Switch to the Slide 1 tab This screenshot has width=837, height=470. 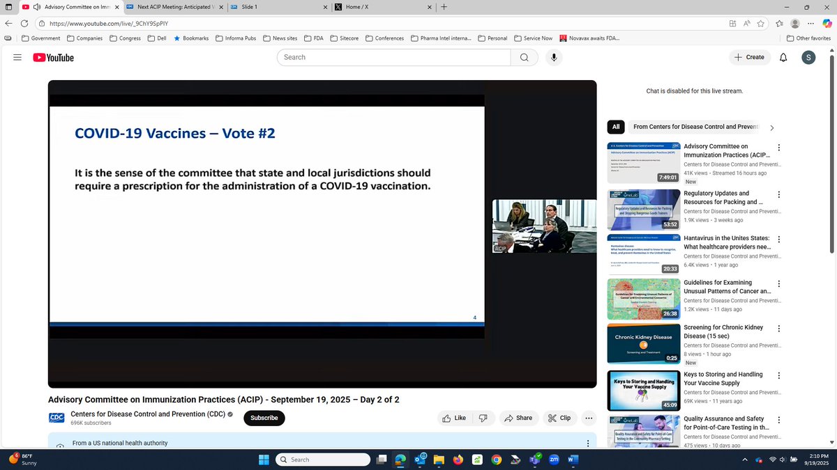tap(278, 7)
